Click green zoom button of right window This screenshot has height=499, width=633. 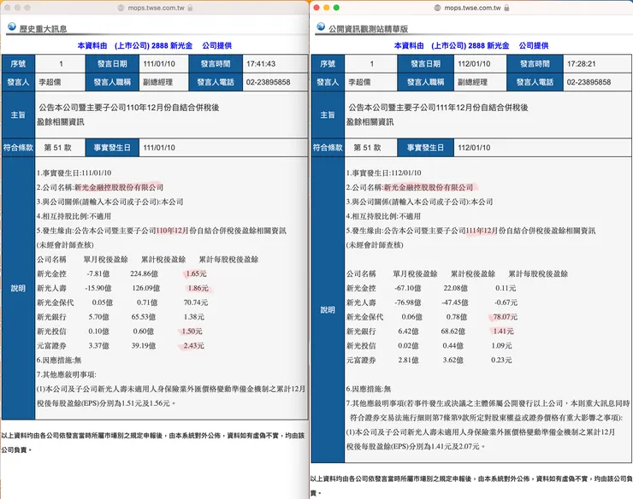(x=336, y=8)
